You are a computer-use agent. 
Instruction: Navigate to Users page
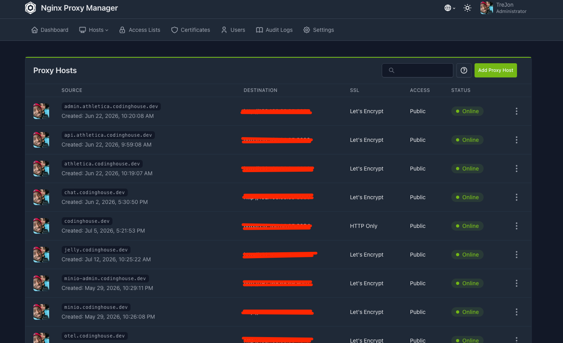click(x=233, y=30)
